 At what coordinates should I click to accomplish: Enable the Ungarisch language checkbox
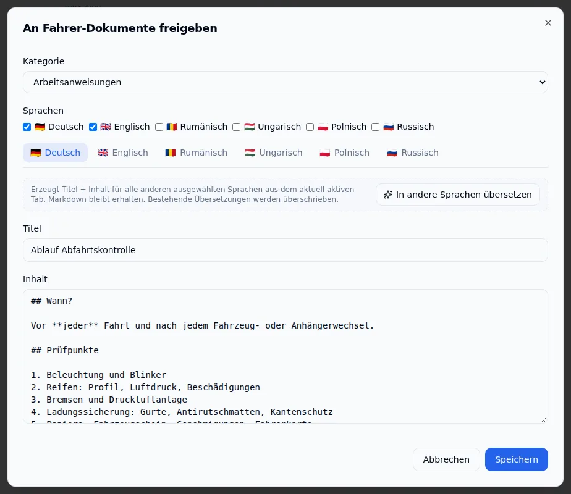click(x=236, y=127)
